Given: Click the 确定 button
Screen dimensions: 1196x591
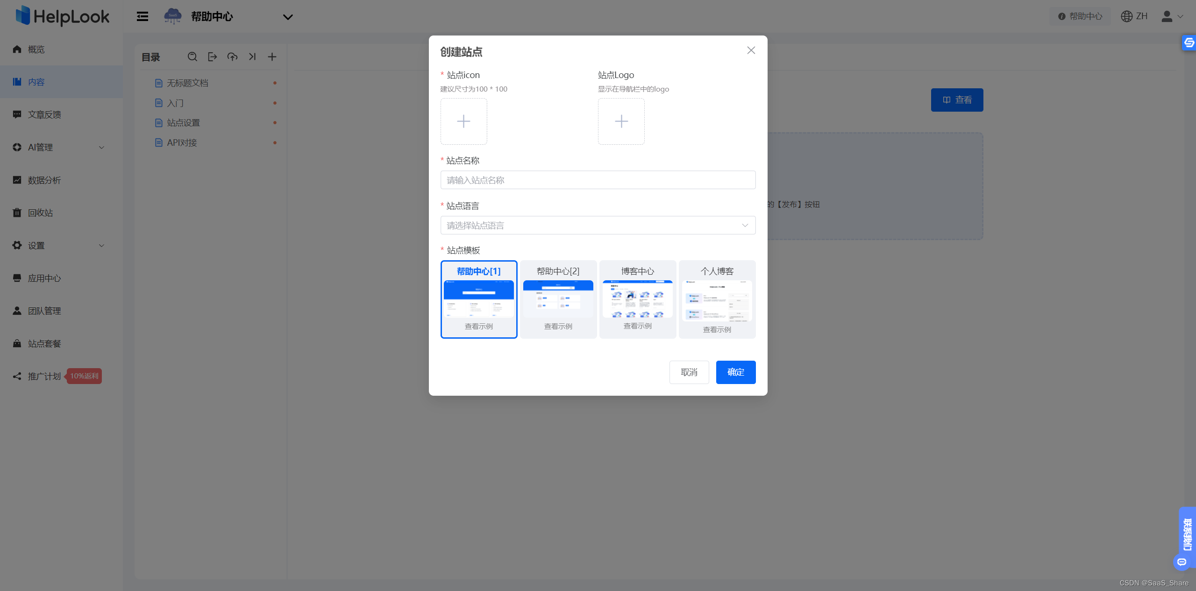Looking at the screenshot, I should tap(735, 372).
